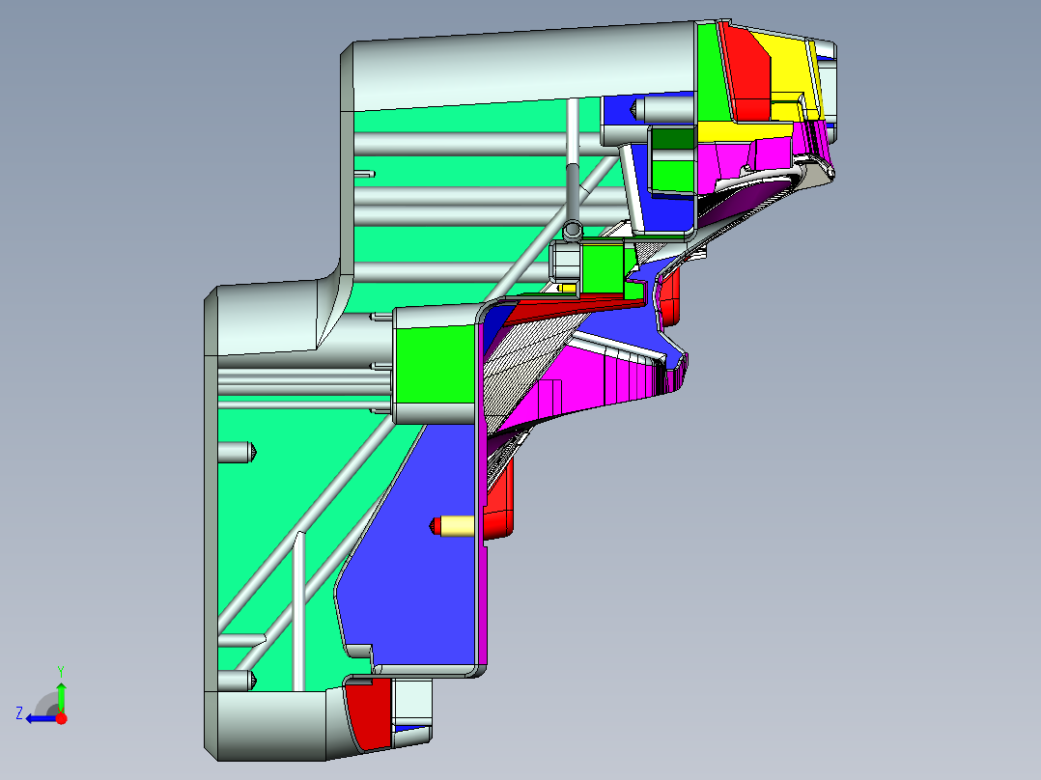Click the blue Z axis arrow on triad
1041x780 pixels.
[40, 718]
